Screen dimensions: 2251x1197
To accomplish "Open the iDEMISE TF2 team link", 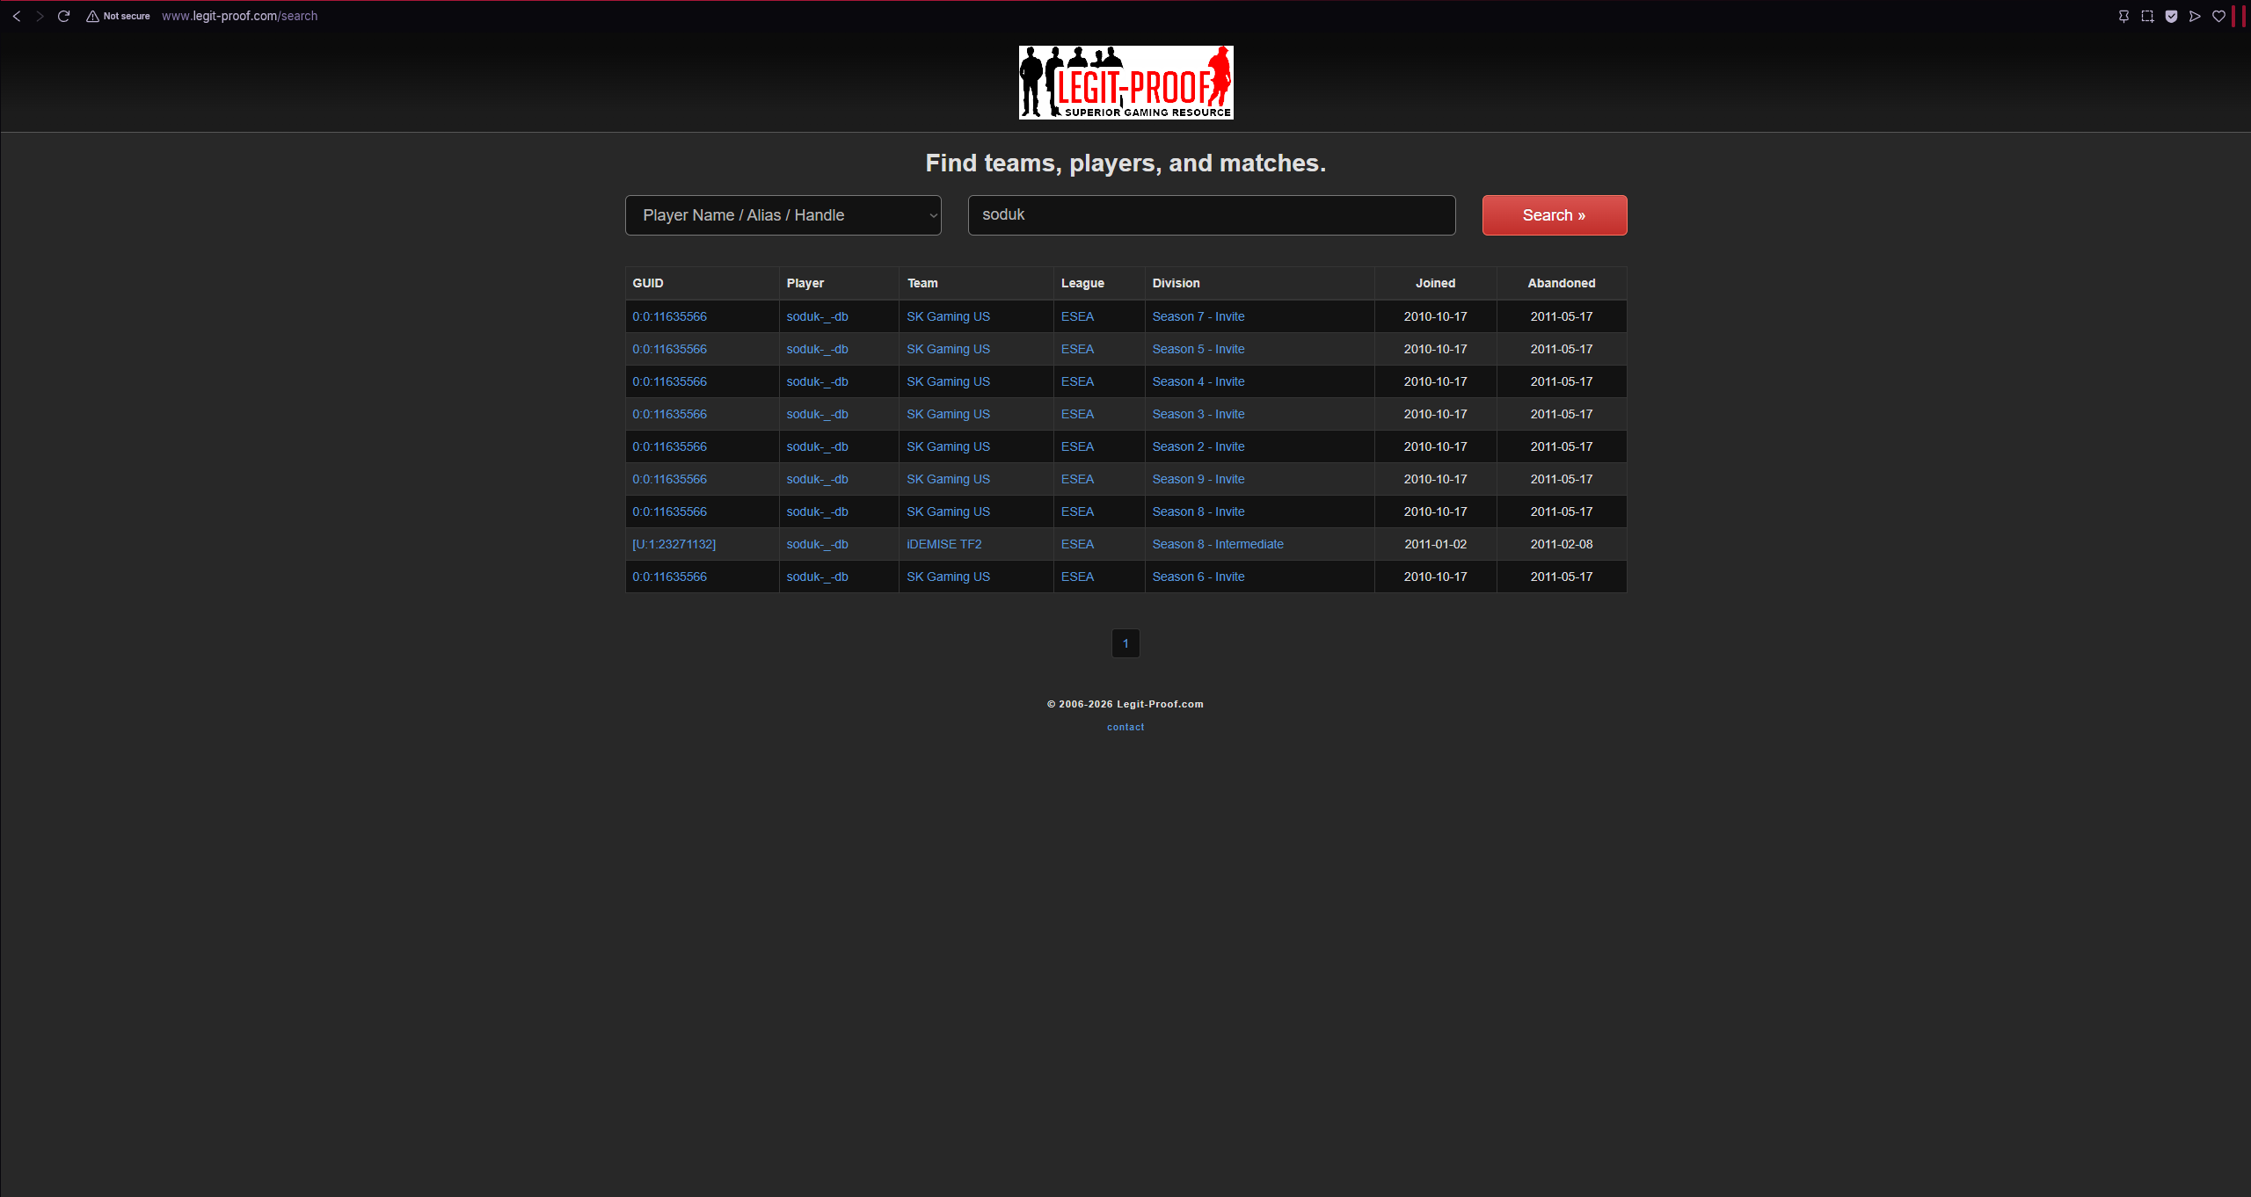I will tap(943, 544).
